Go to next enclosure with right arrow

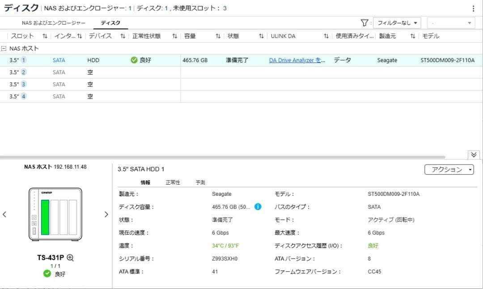106,214
